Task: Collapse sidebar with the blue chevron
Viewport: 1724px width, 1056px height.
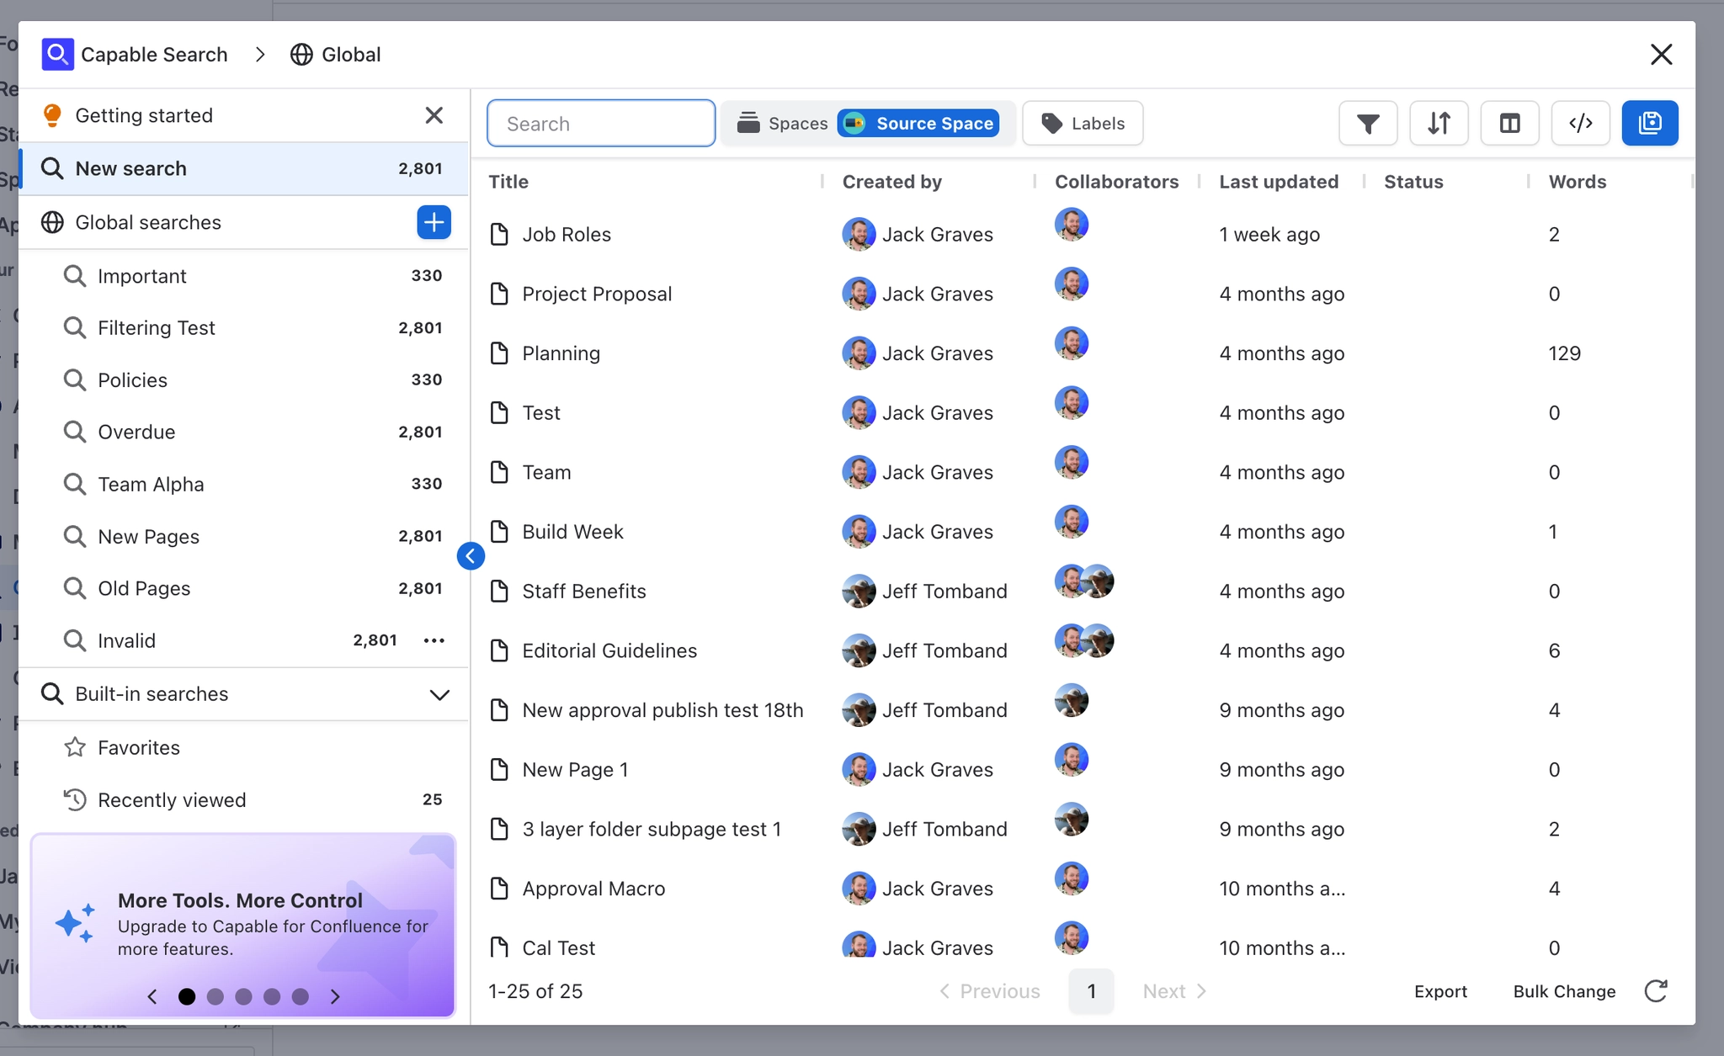Action: tap(471, 555)
